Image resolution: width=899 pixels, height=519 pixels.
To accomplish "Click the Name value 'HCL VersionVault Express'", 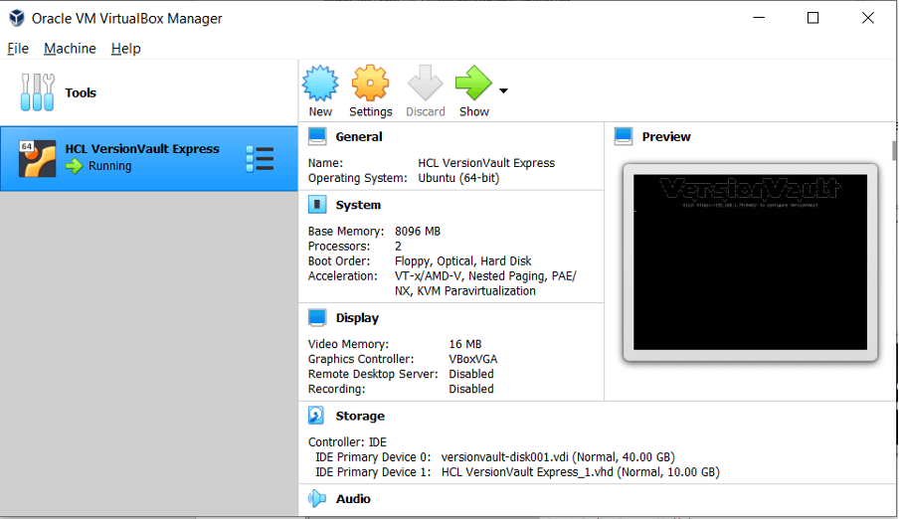I will tap(486, 163).
